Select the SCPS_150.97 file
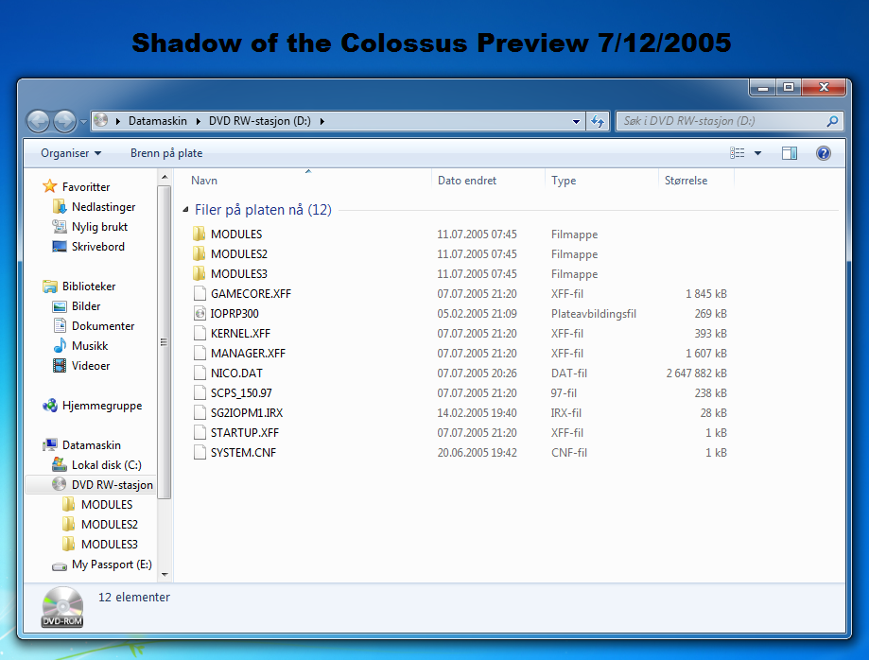 pos(241,393)
